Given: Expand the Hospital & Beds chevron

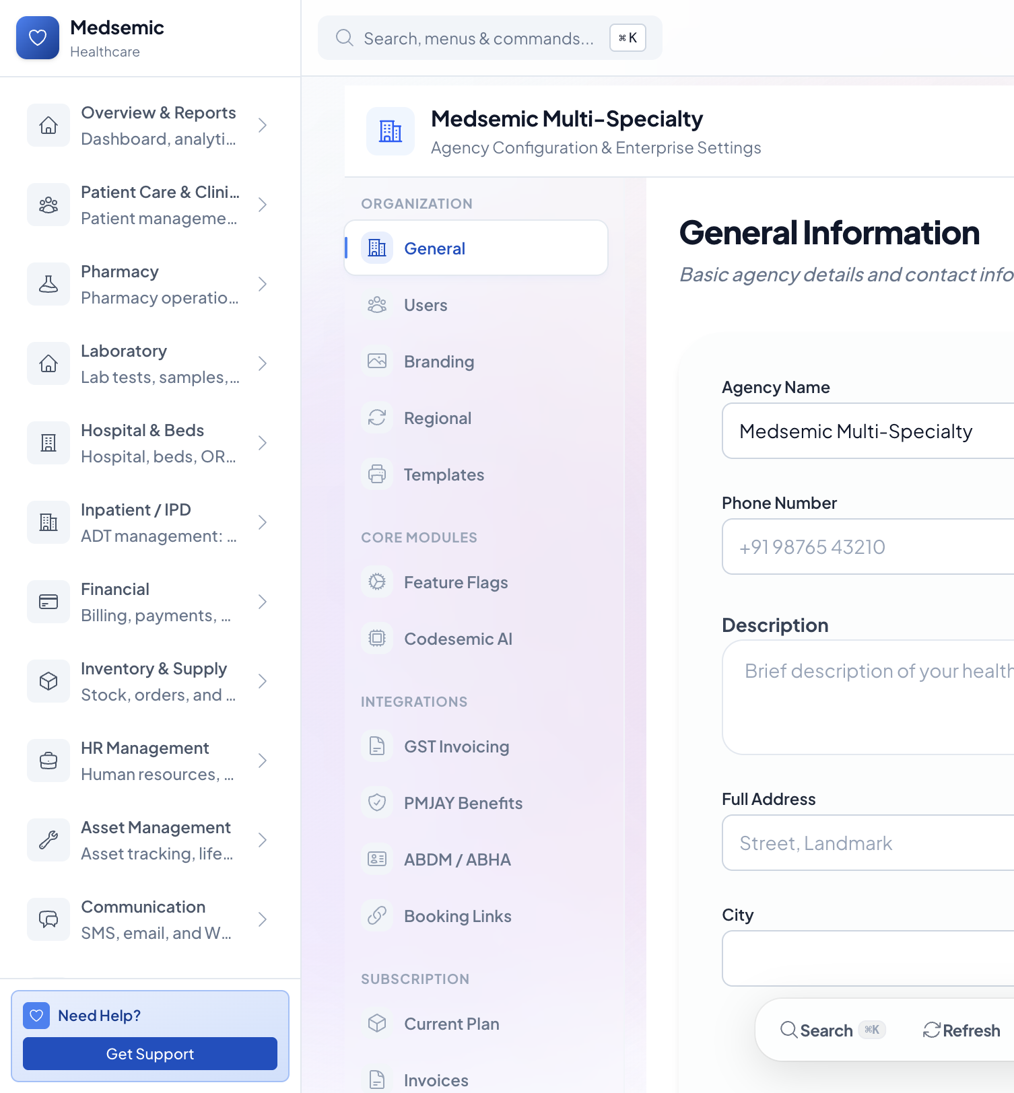Looking at the screenshot, I should pyautogui.click(x=263, y=443).
